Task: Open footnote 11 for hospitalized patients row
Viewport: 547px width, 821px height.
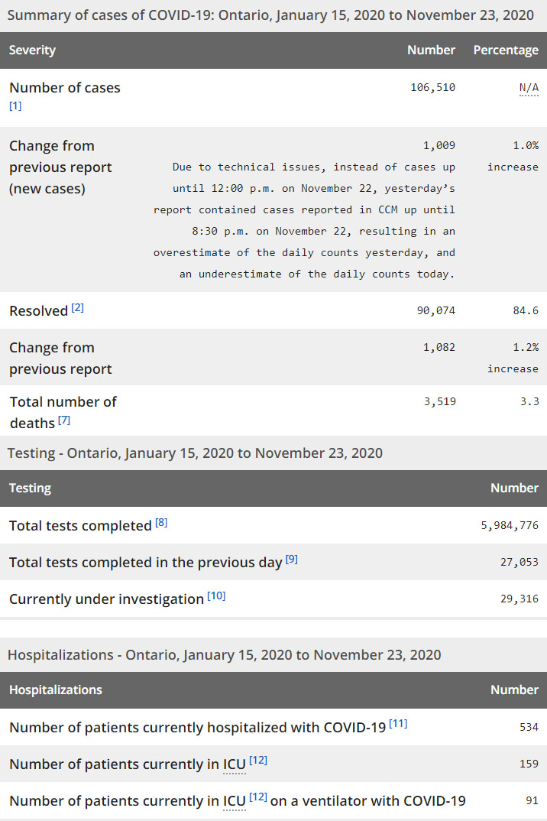Action: (x=398, y=724)
